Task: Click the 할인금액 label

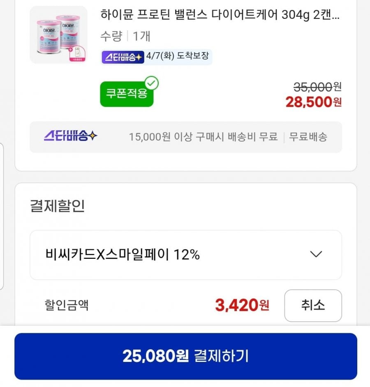Action: (66, 305)
